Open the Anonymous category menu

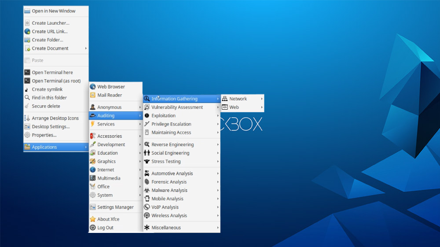tap(110, 107)
